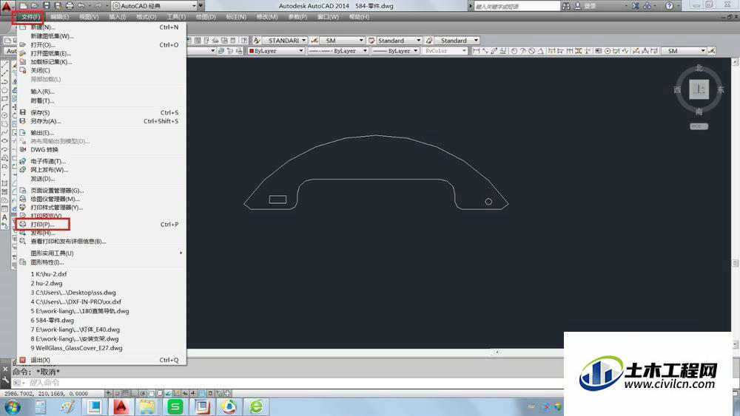The image size is (740, 416).
Task: Click the wrench customize icon on command line
Action: (6, 380)
